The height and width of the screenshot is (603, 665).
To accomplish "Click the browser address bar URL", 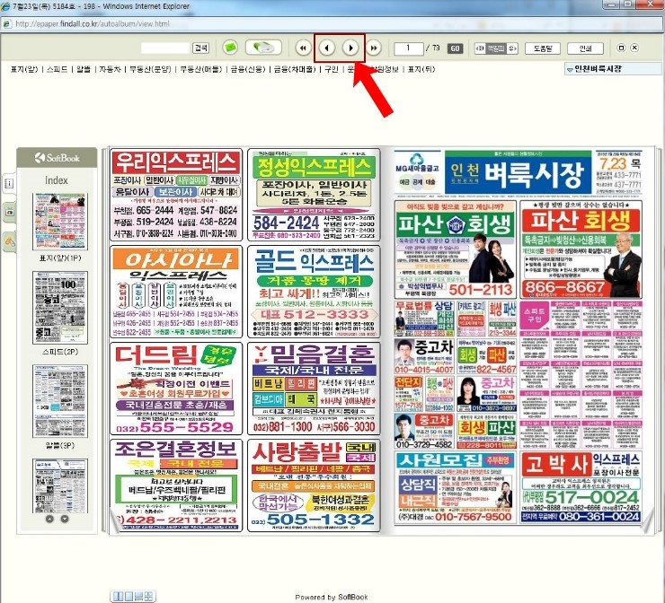I will pos(92,24).
